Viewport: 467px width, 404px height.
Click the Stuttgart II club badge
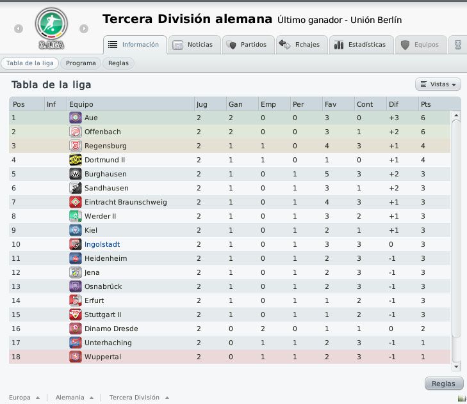coord(76,315)
